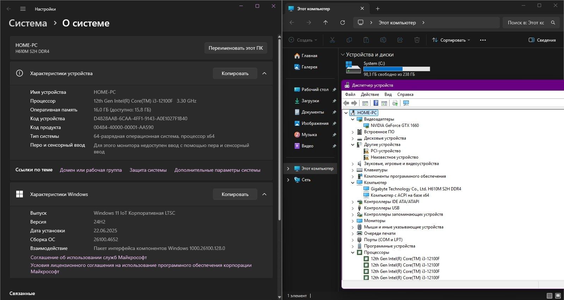
Task: Open the Файл menu in Device Manager
Action: (x=350, y=94)
